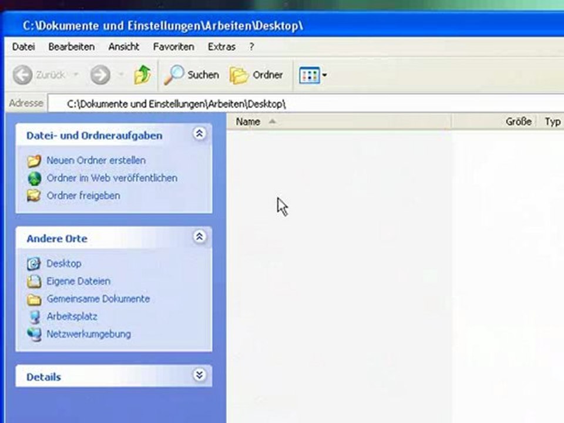Go up one folder level icon

142,75
